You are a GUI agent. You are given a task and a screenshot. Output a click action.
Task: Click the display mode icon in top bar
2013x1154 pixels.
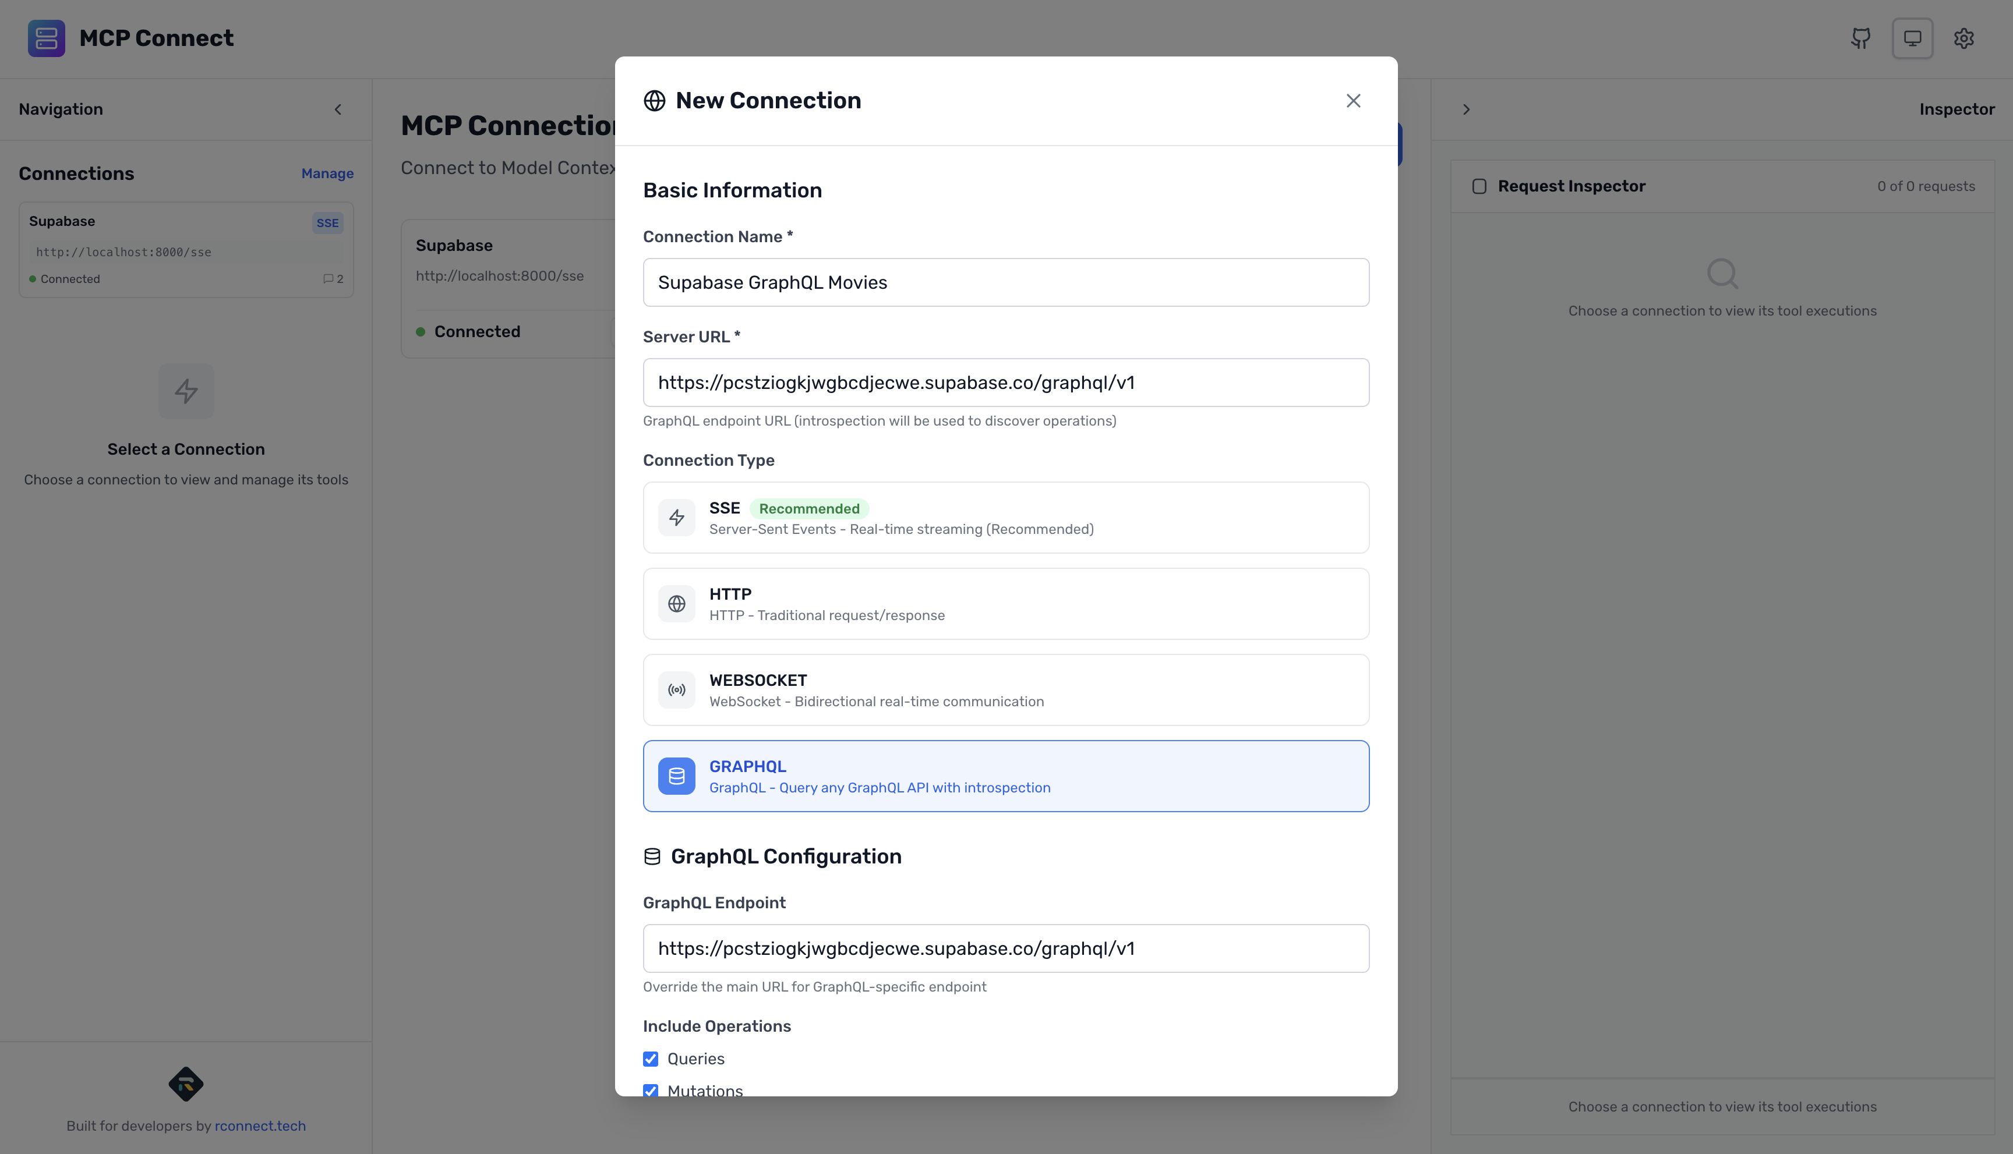pyautogui.click(x=1912, y=38)
